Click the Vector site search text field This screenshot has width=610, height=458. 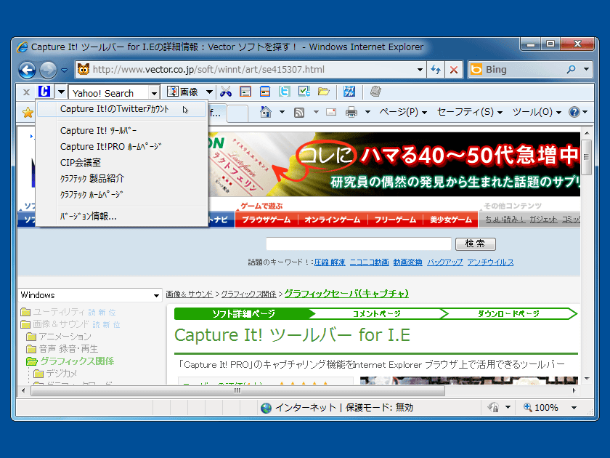(358, 244)
